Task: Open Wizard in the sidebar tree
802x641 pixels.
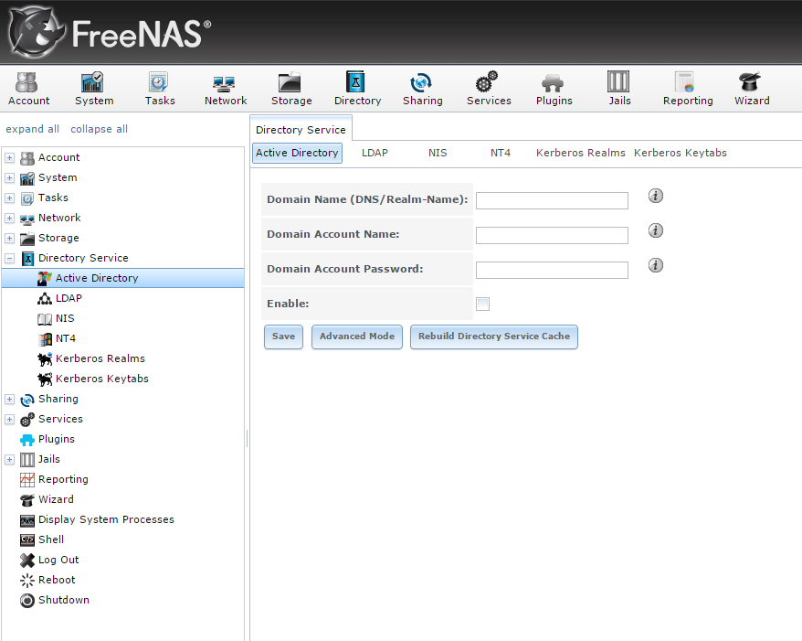Action: tap(56, 499)
